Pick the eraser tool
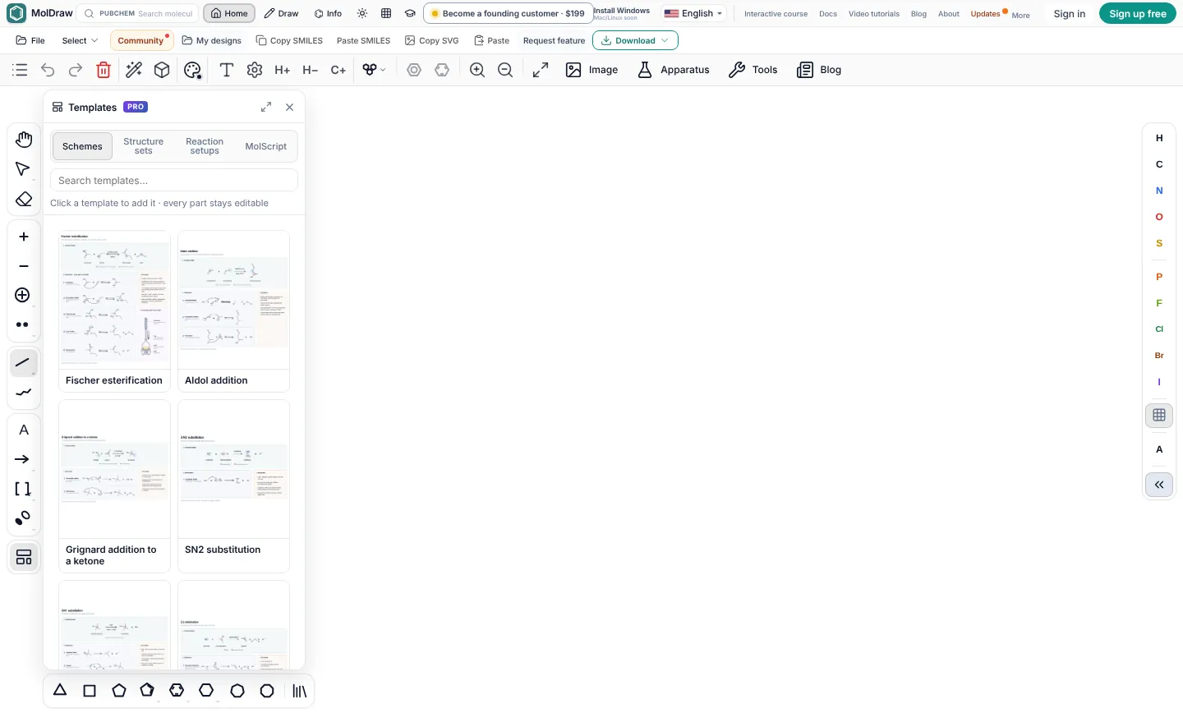This screenshot has height=713, width=1183. 24,200
